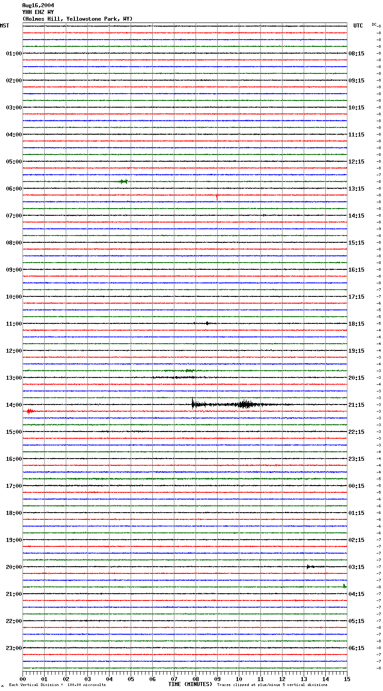383x691 pixels.
Task: Select the MST hour label '05:00'
Action: coord(14,162)
